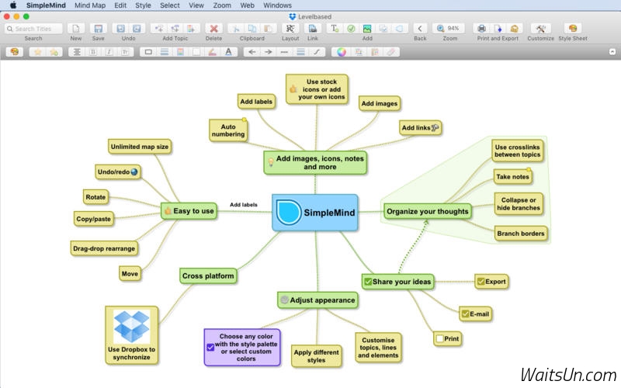Toggle the Share your ideas checkbox

tap(368, 282)
